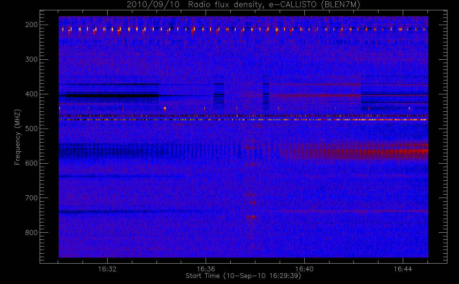
Task: Click the plot title "Radio flux density, e-CALLISTO (BLEN7M)"
Action: tap(274, 5)
